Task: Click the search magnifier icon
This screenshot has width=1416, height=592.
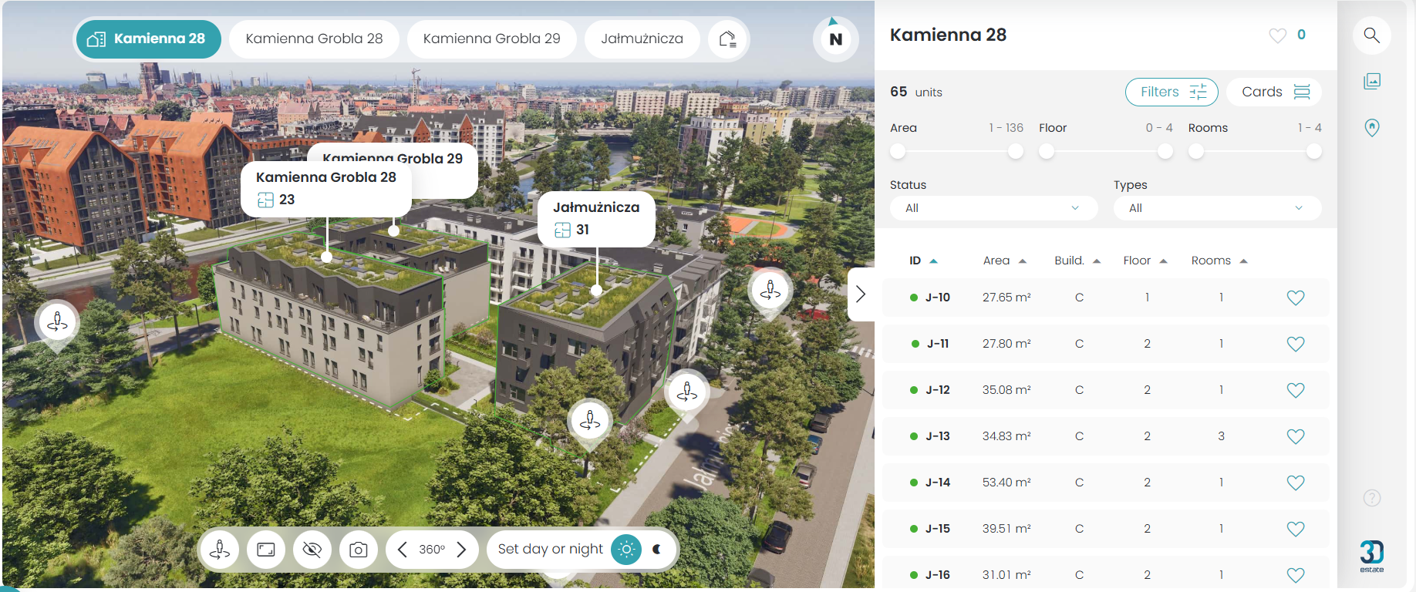Action: tap(1371, 35)
